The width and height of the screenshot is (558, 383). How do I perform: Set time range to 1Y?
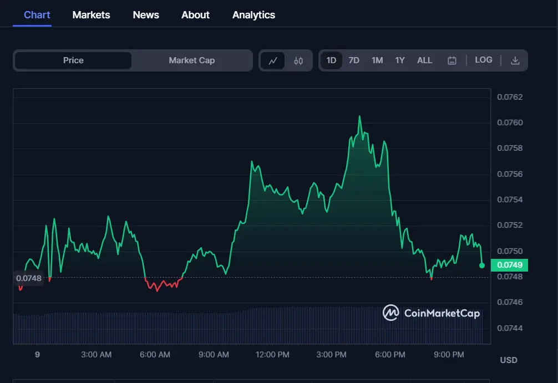pos(399,60)
